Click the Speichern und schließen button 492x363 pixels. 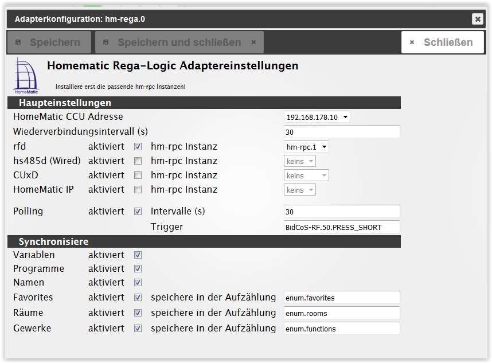coord(179,42)
